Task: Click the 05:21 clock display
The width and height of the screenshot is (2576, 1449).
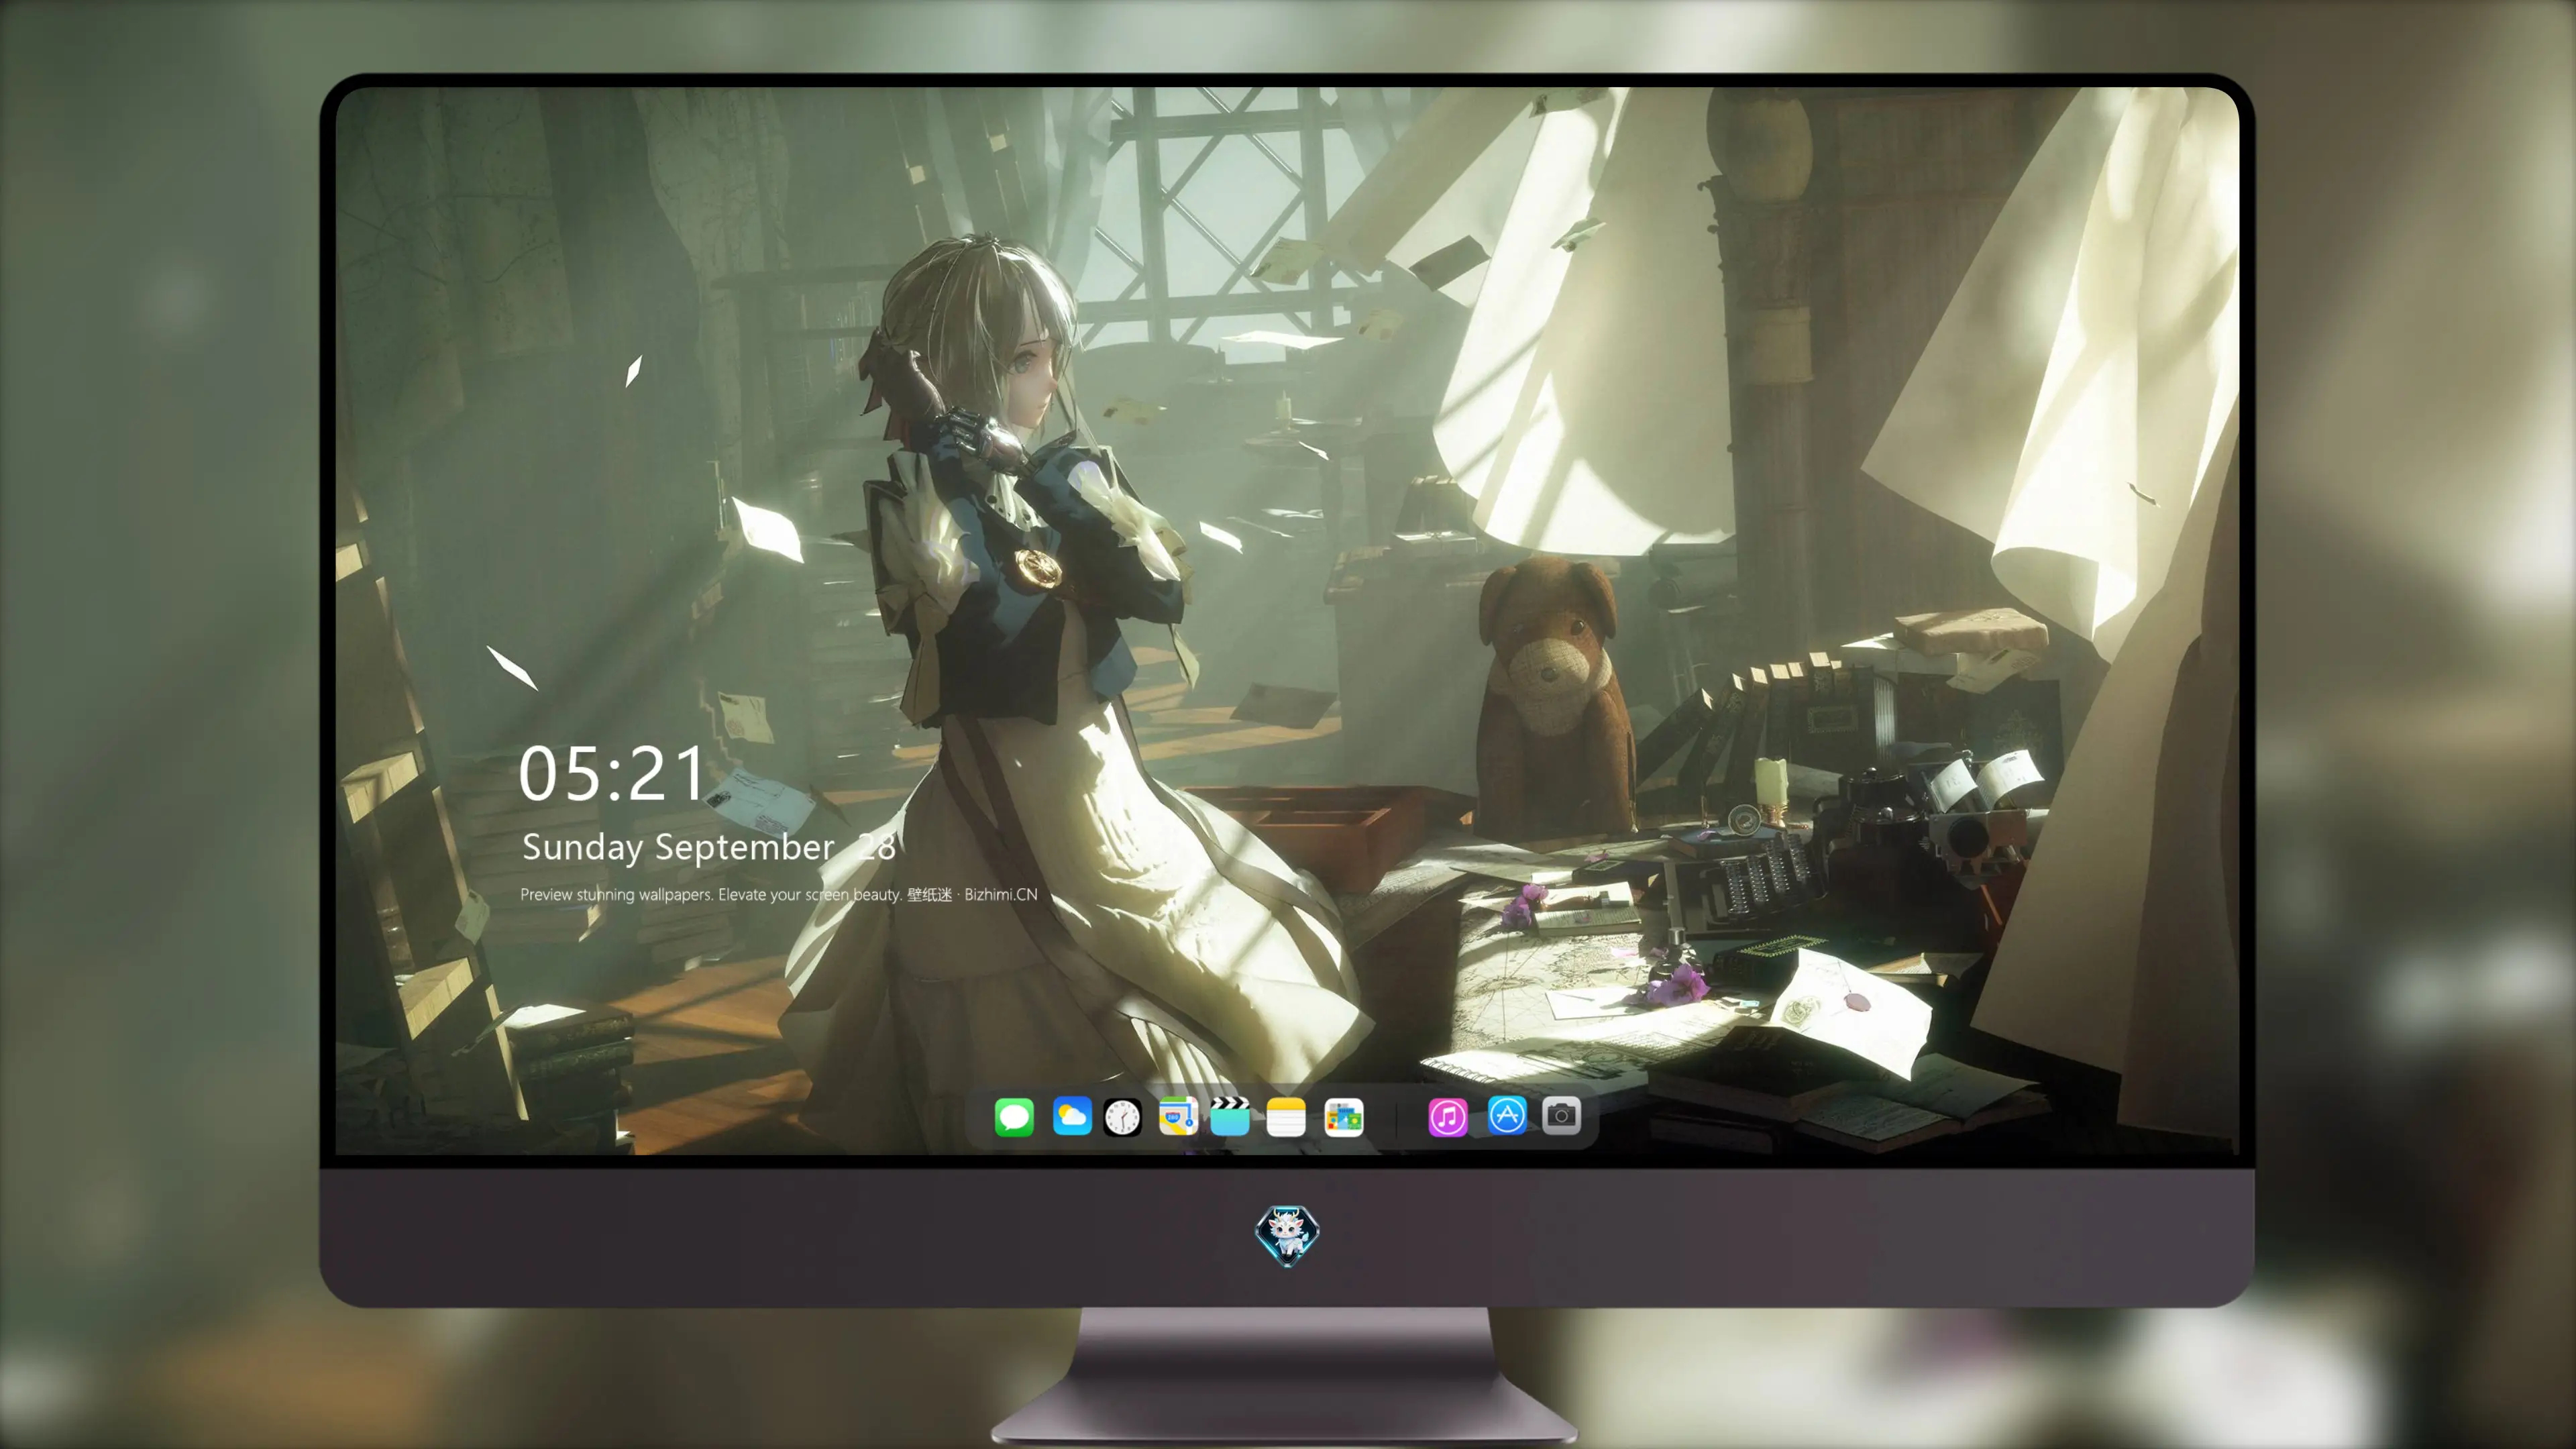Action: click(611, 774)
